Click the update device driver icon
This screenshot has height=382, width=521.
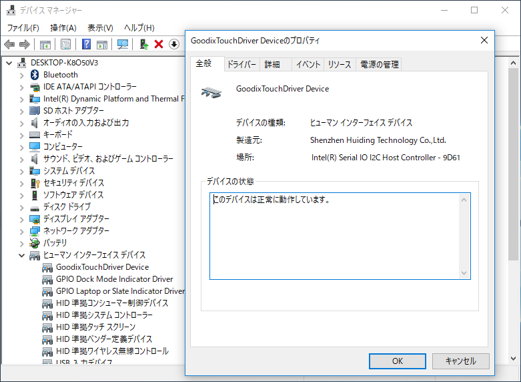pyautogui.click(x=144, y=44)
